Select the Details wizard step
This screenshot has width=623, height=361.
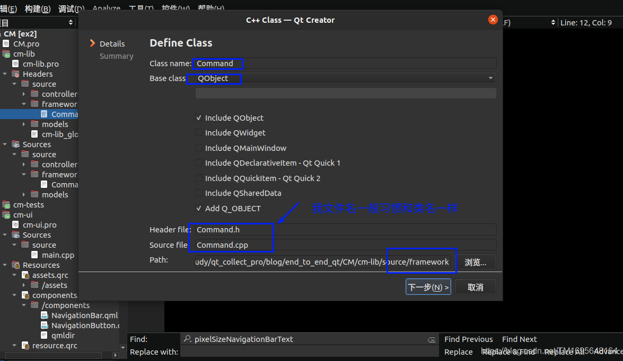click(112, 43)
